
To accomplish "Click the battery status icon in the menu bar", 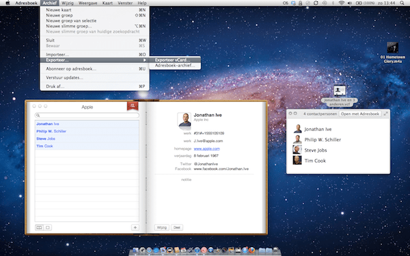I will coord(359,3).
